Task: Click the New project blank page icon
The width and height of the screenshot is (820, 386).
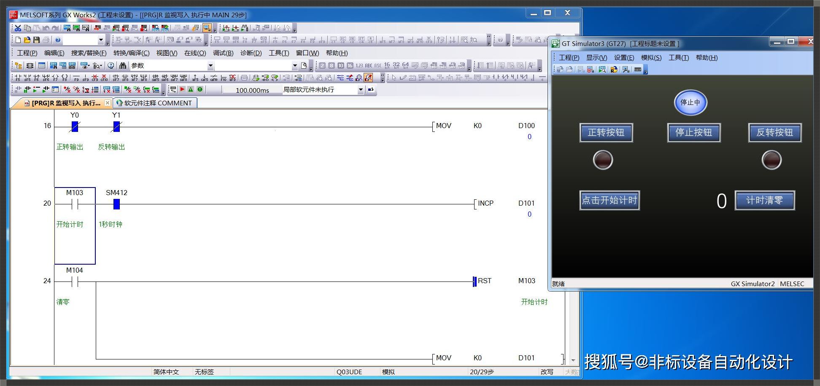Action: point(18,40)
